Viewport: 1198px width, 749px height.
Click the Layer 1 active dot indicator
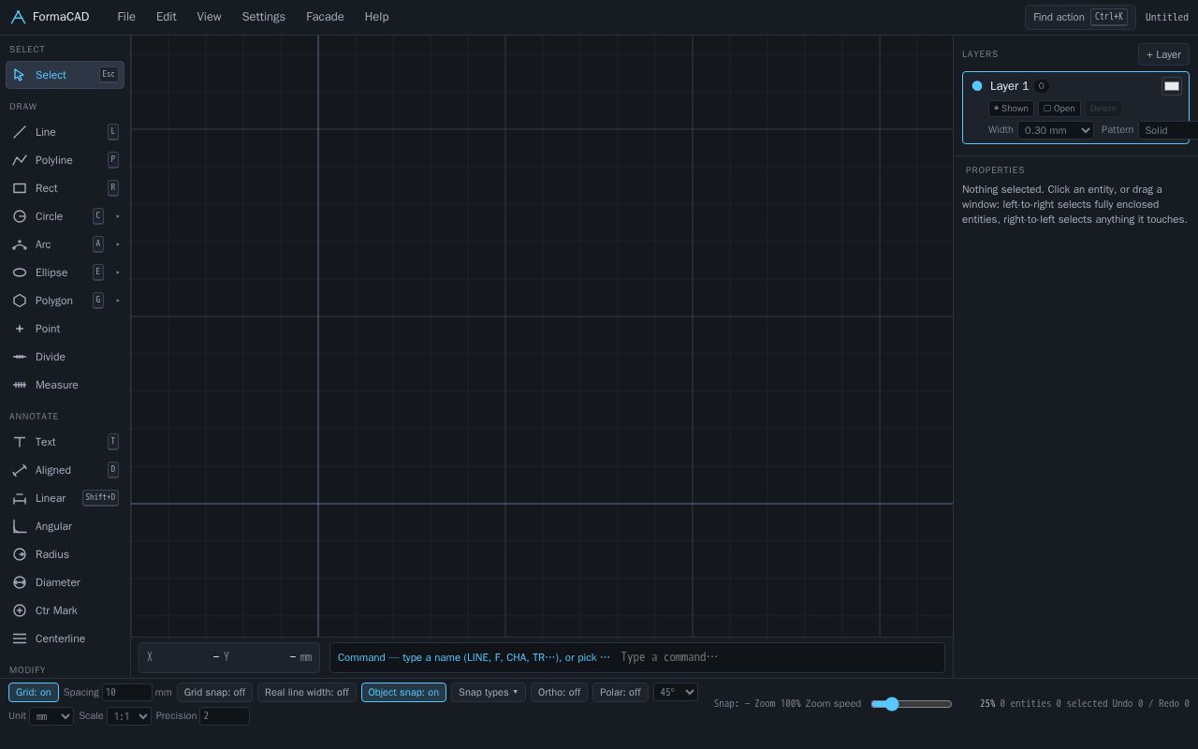point(977,86)
